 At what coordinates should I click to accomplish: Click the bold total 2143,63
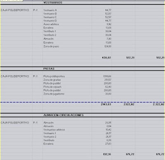pyautogui.click(x=106, y=104)
